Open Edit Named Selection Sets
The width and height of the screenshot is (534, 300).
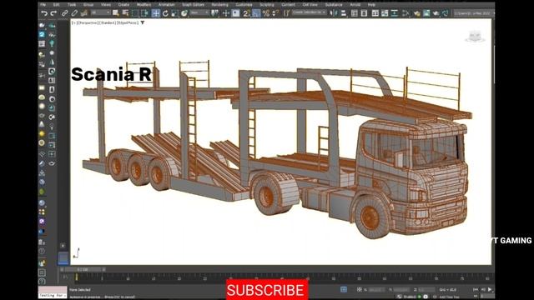(287, 13)
